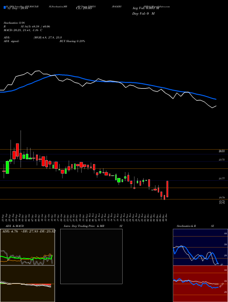Click the '(MGR) 4.8, 27.8, 25.3' ADX values
The width and height of the screenshot is (228, 302).
click(x=47, y=38)
